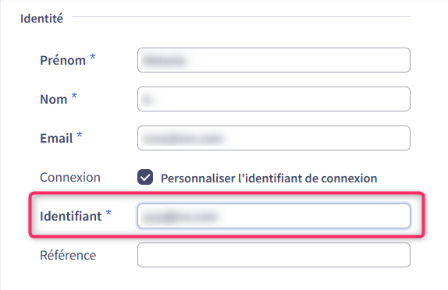Image resolution: width=448 pixels, height=290 pixels.
Task: Click the required asterisk beside Nom
Action: [x=74, y=96]
